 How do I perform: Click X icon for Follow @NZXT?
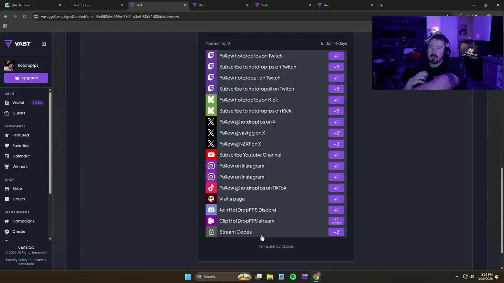click(x=211, y=144)
